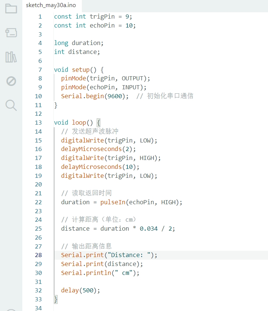Click the 'setup' function name
This screenshot has height=311, width=268.
81,70
